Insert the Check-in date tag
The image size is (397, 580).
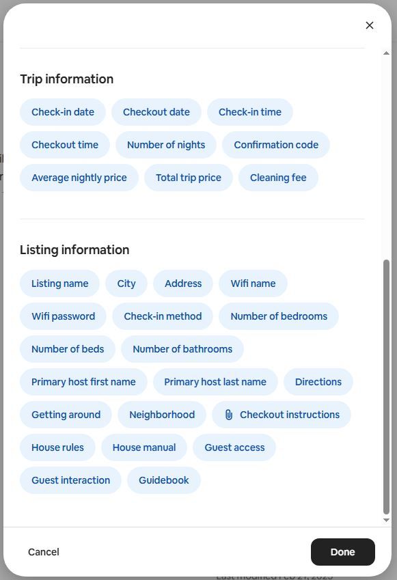tap(63, 112)
